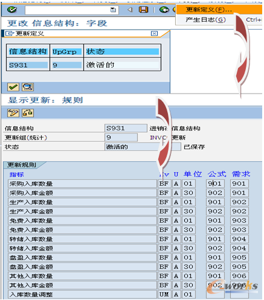
Task: Select the 产生日志(G) menu entry
Action: (x=205, y=20)
